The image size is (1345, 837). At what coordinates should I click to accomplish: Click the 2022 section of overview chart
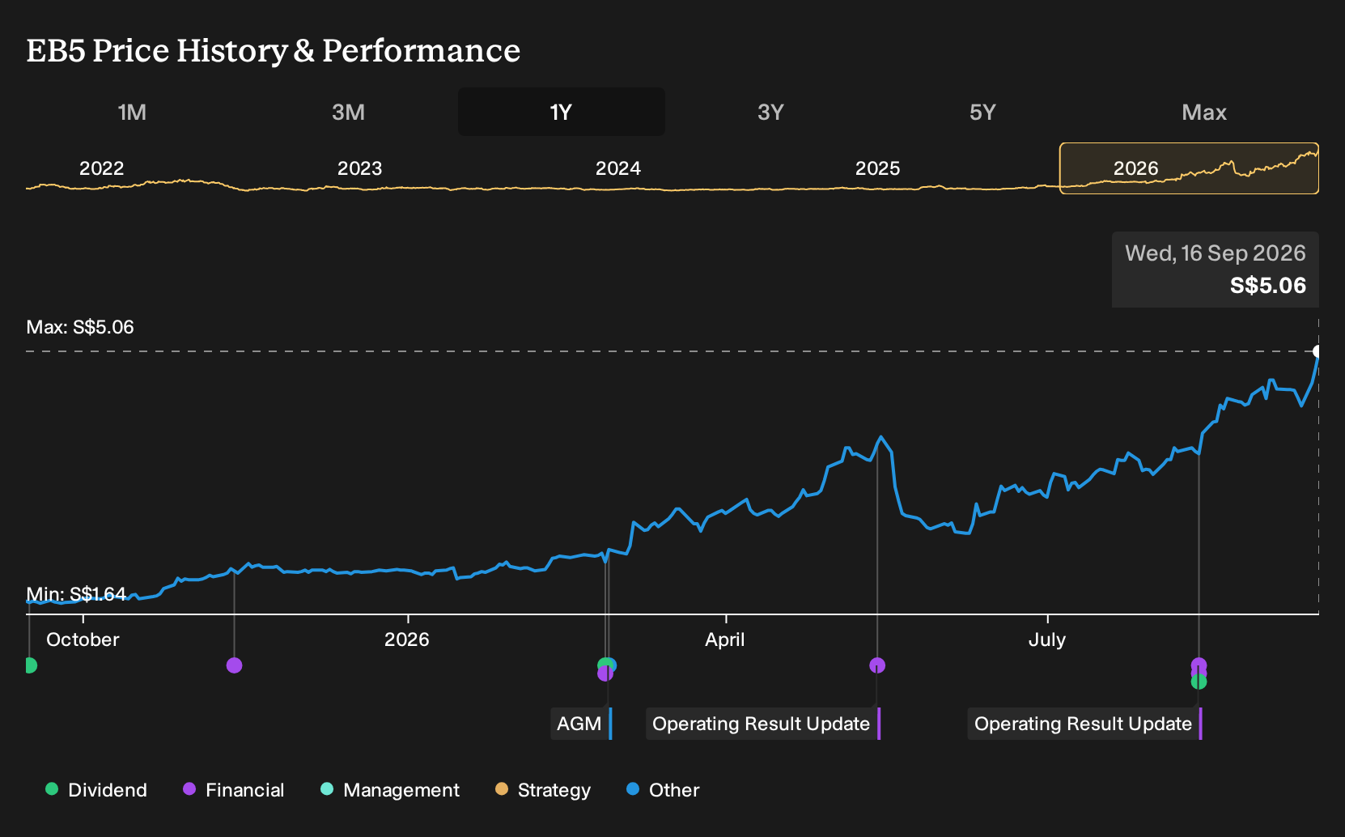click(101, 168)
